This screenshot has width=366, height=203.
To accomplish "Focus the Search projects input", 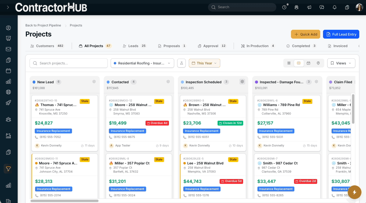I will coord(69,63).
